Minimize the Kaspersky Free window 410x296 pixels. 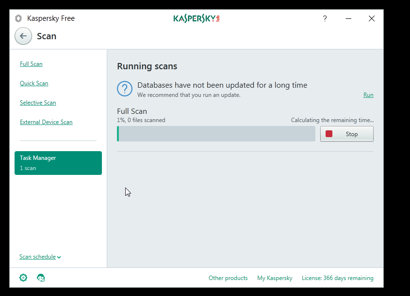click(348, 18)
